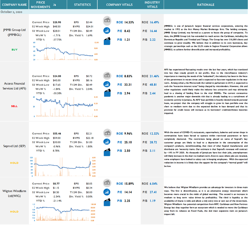
Task: Click the J$ currency label in header
Action: pyautogui.click(x=54, y=5)
